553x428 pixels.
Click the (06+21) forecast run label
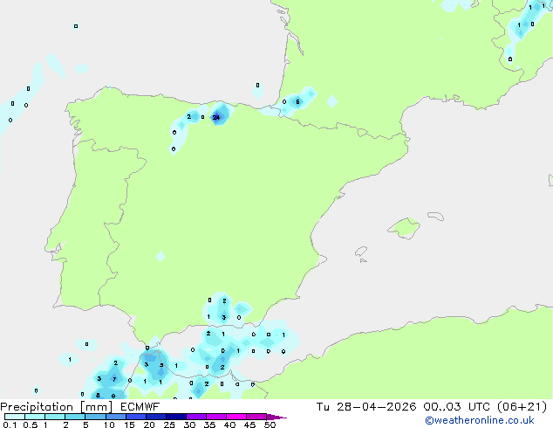pos(522,407)
